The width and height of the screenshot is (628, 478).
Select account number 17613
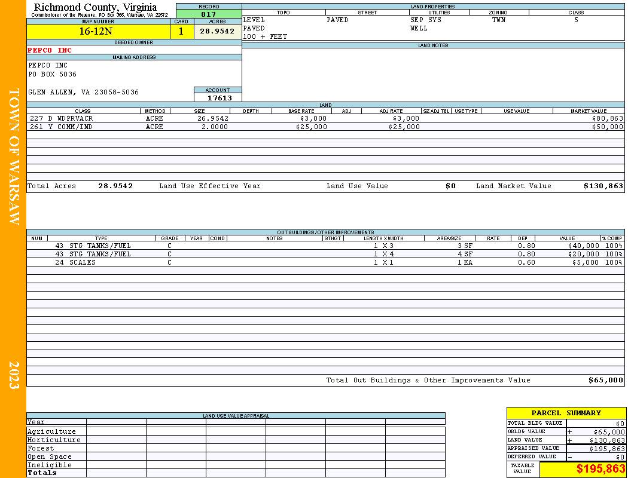click(220, 97)
